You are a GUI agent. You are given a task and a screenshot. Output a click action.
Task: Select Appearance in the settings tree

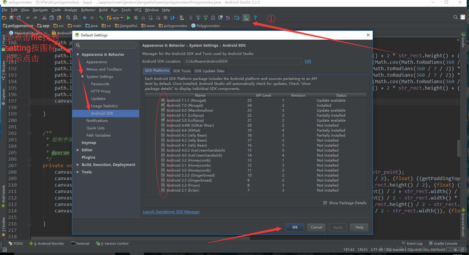tap(97, 62)
